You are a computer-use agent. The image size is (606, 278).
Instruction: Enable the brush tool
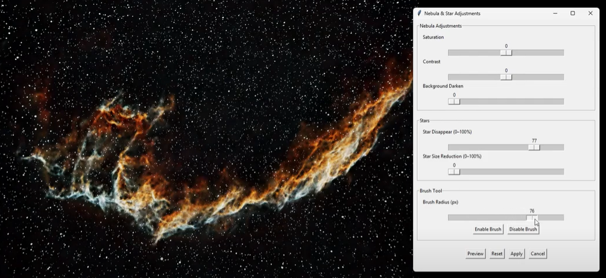tap(488, 229)
